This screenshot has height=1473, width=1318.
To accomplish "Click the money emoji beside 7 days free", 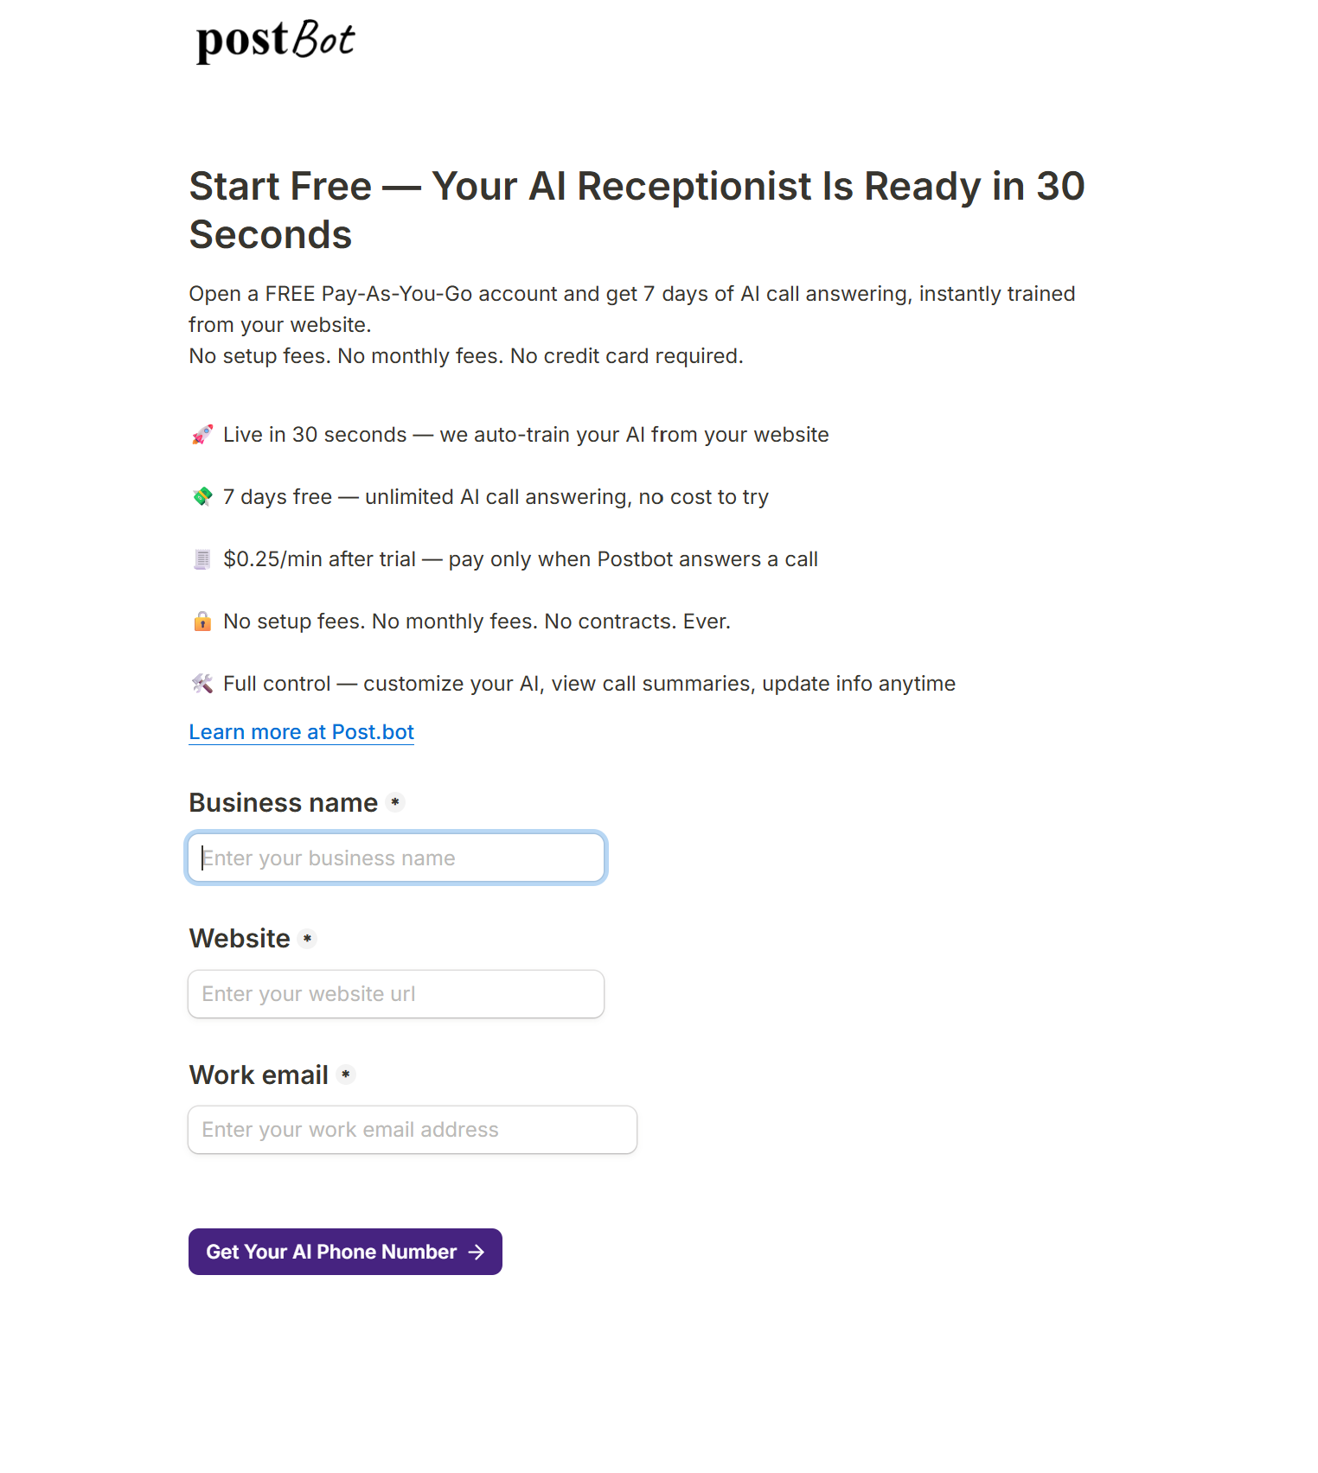I will tap(202, 497).
